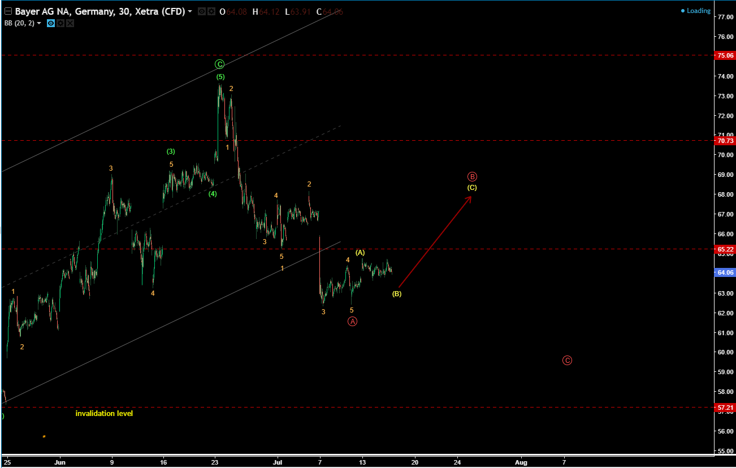Select the red circled B wave label
Viewport: 736px width, 468px height.
coord(473,176)
